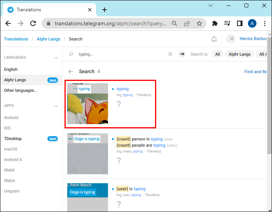Open the lng_user_typing Palm Beach thumbnail
The height and width of the screenshot is (212, 272).
[87, 197]
